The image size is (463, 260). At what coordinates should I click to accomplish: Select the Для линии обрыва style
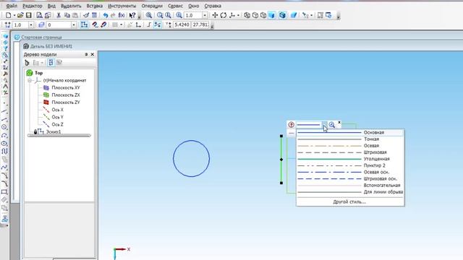(x=350, y=192)
